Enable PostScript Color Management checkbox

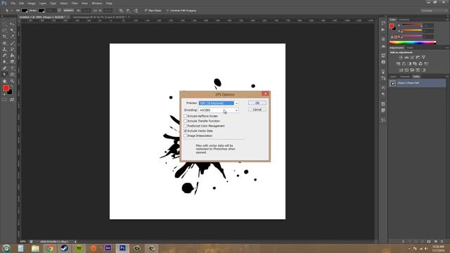186,126
